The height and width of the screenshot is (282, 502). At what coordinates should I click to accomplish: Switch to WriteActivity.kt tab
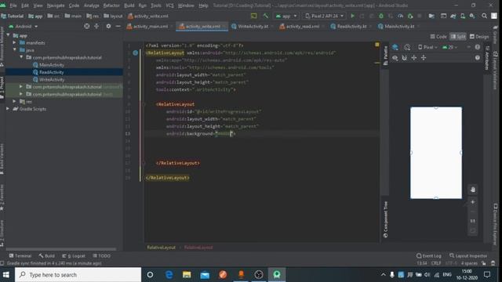click(253, 27)
